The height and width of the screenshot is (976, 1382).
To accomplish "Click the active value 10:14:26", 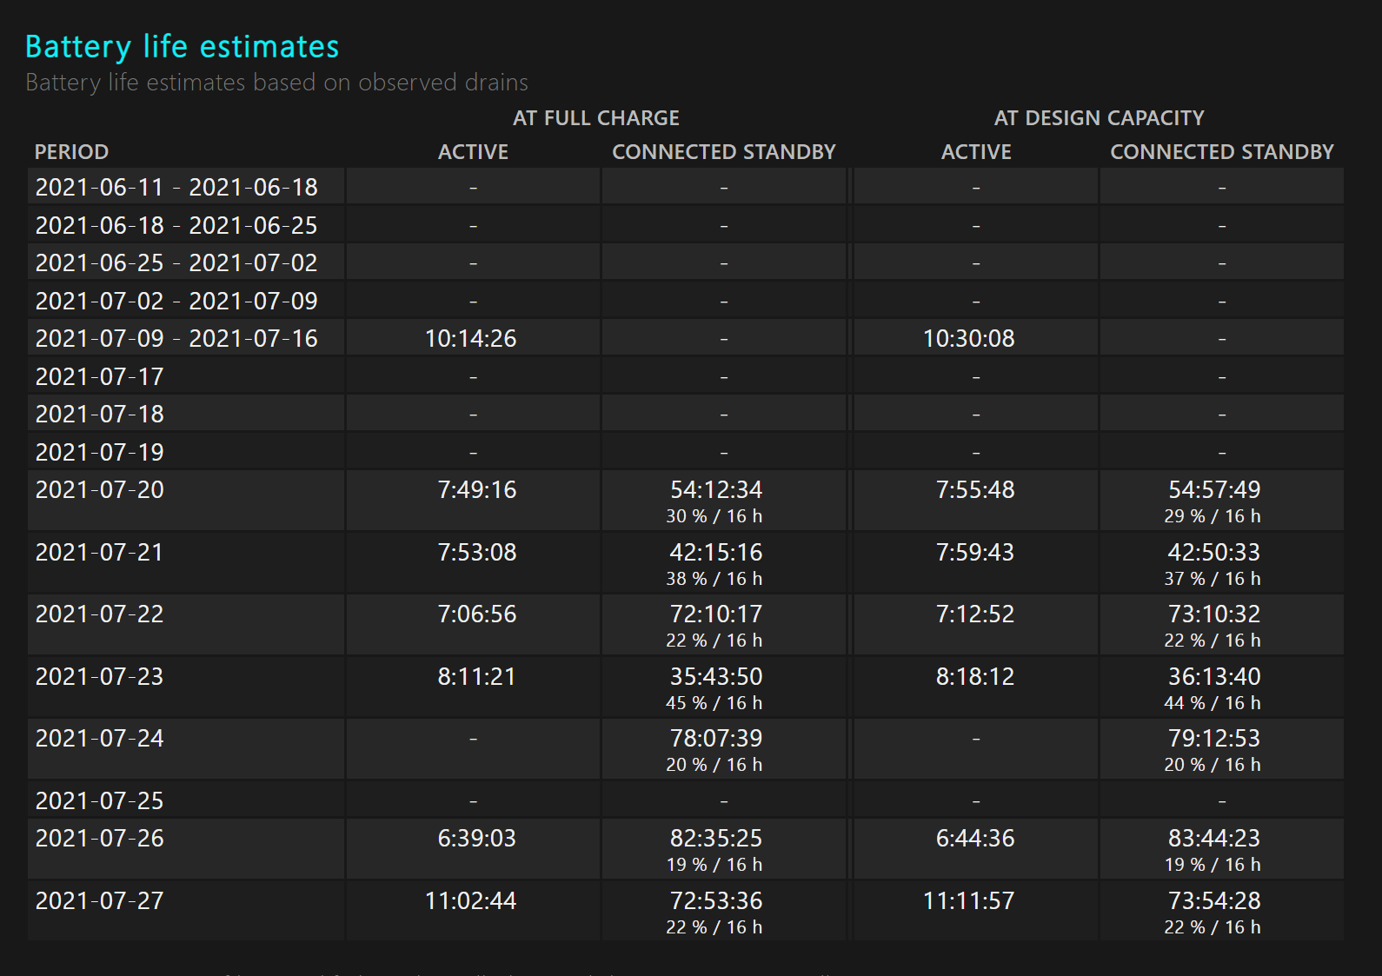I will click(471, 339).
